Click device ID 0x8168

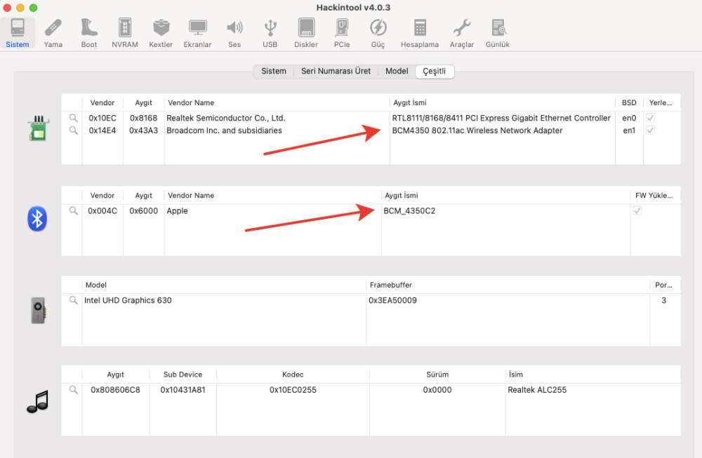click(144, 118)
